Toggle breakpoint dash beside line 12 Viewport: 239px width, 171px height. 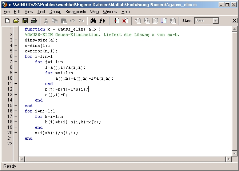pos(16,89)
